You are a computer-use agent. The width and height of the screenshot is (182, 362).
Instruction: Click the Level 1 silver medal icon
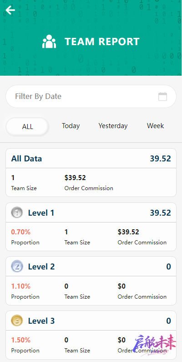[17, 212]
